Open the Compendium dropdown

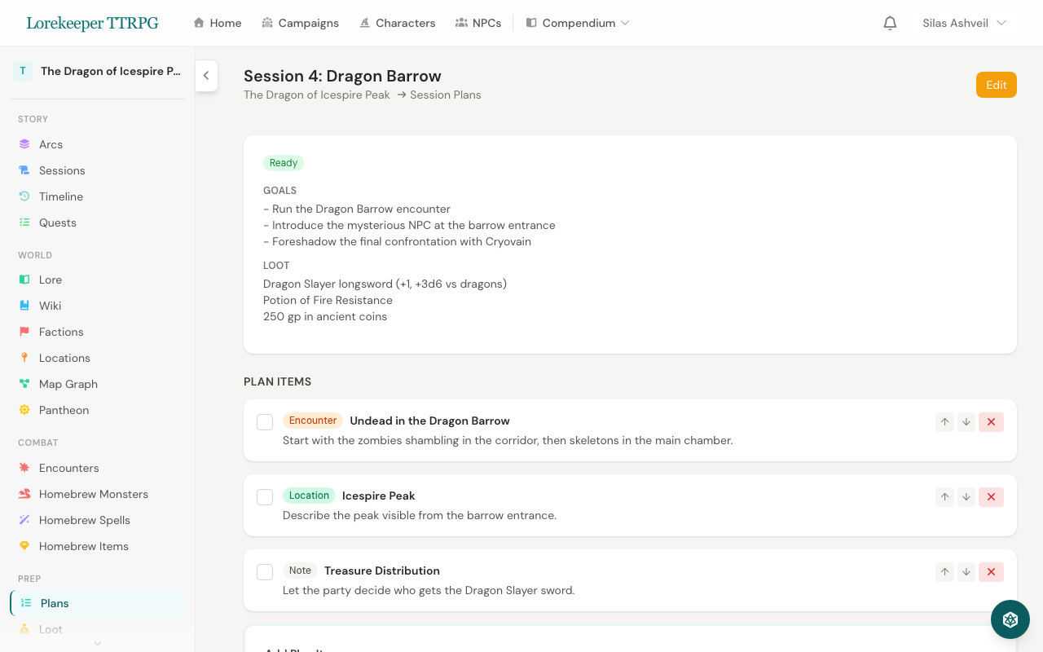coord(578,23)
